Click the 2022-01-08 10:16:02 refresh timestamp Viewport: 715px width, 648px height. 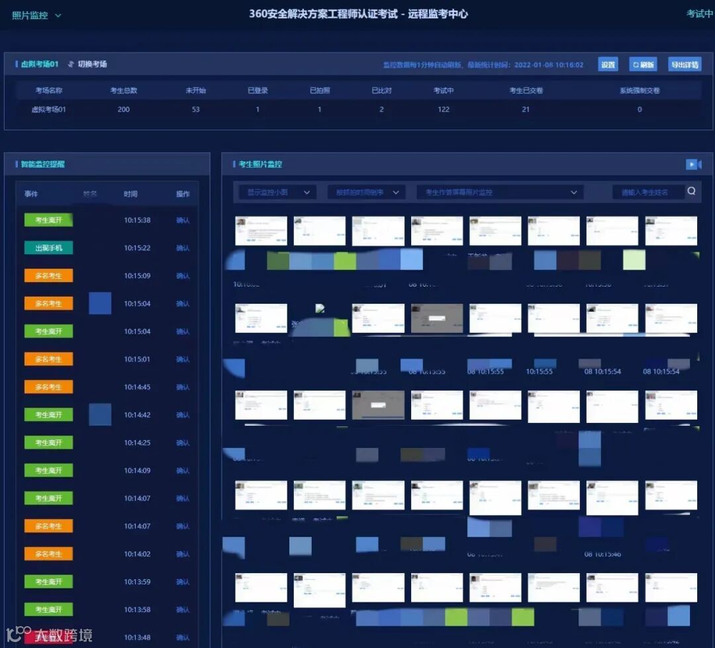coord(549,65)
